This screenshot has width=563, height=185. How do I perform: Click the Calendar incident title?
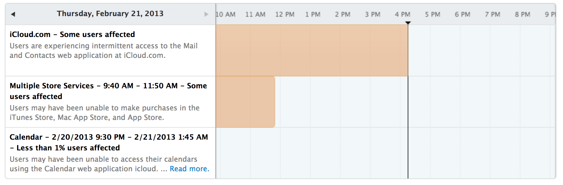click(109, 142)
